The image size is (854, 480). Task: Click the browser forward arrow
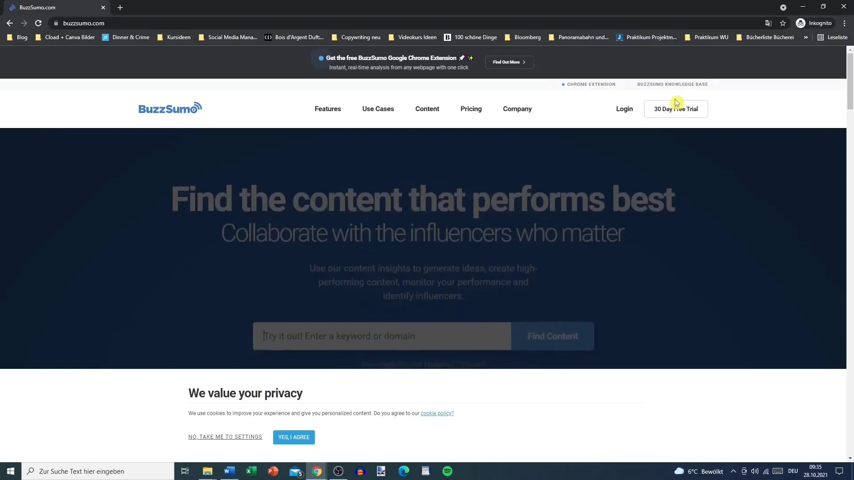pyautogui.click(x=24, y=23)
